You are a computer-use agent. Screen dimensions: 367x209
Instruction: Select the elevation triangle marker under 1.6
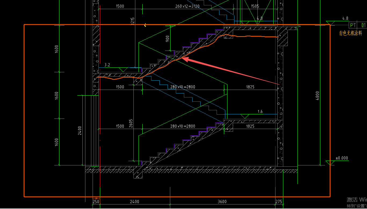(245, 116)
